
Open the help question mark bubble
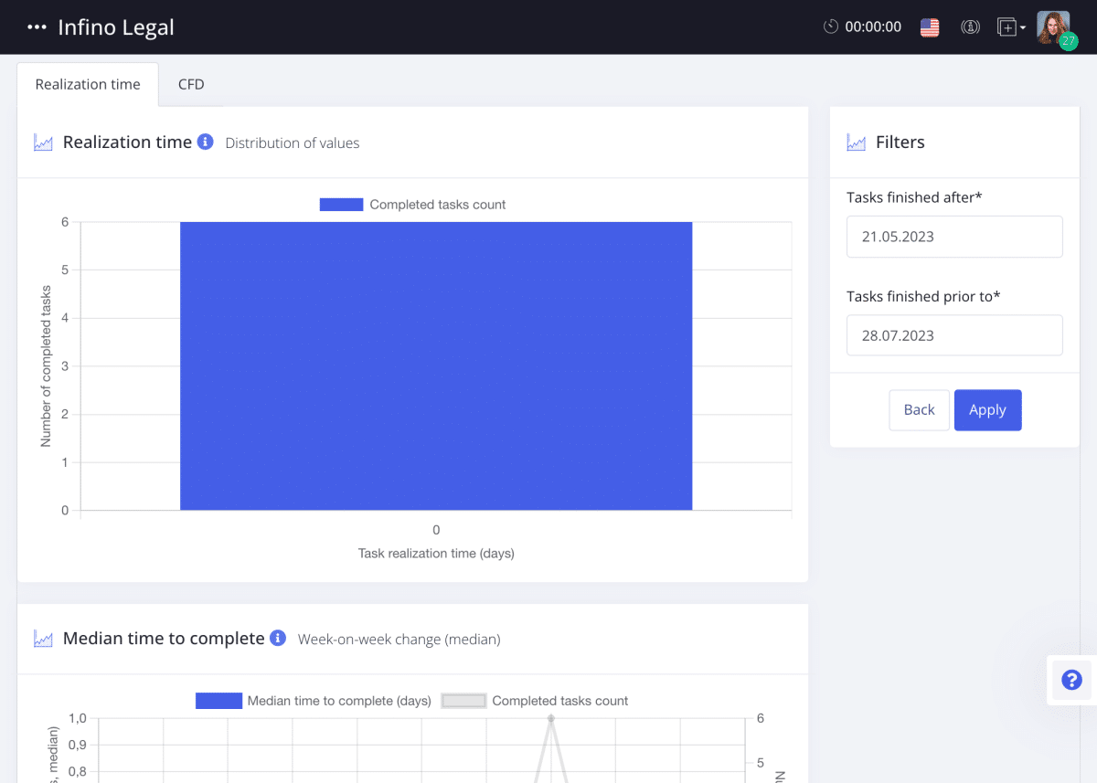click(x=1070, y=680)
